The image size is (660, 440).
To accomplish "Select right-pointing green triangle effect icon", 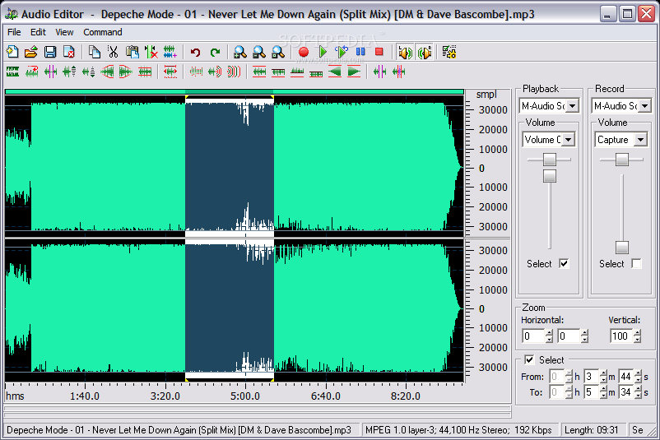I will tap(354, 72).
